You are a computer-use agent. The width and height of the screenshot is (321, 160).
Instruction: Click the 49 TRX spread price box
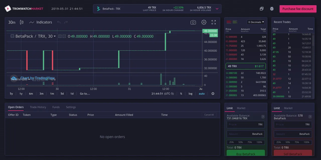click(246, 66)
